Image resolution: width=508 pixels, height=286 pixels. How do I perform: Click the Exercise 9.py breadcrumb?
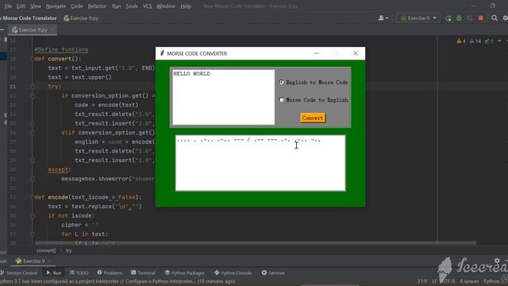pos(81,18)
